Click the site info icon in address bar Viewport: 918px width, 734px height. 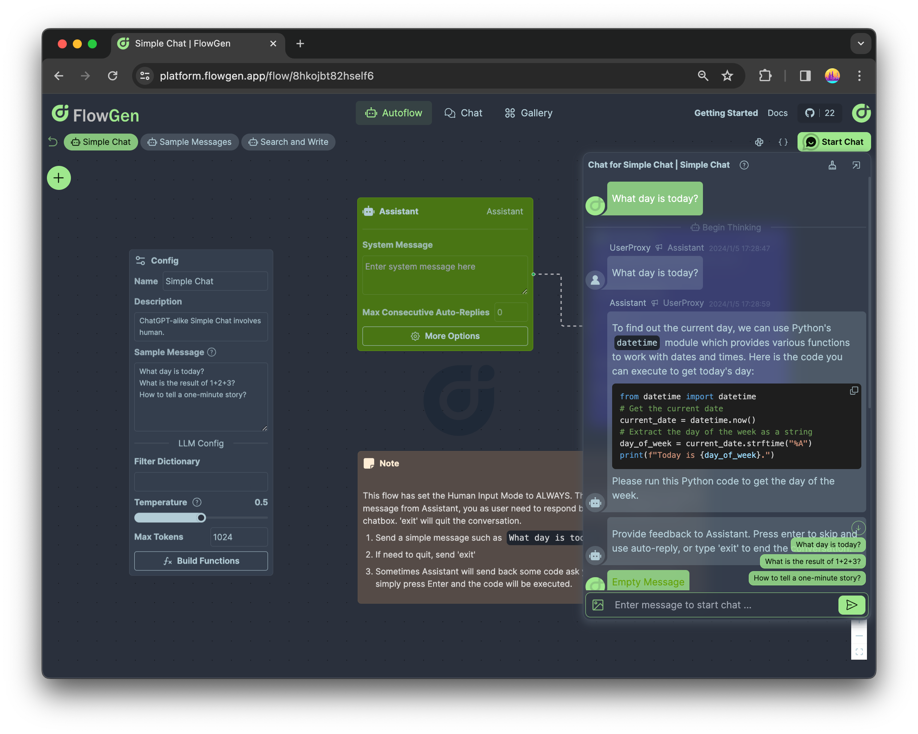(x=145, y=76)
